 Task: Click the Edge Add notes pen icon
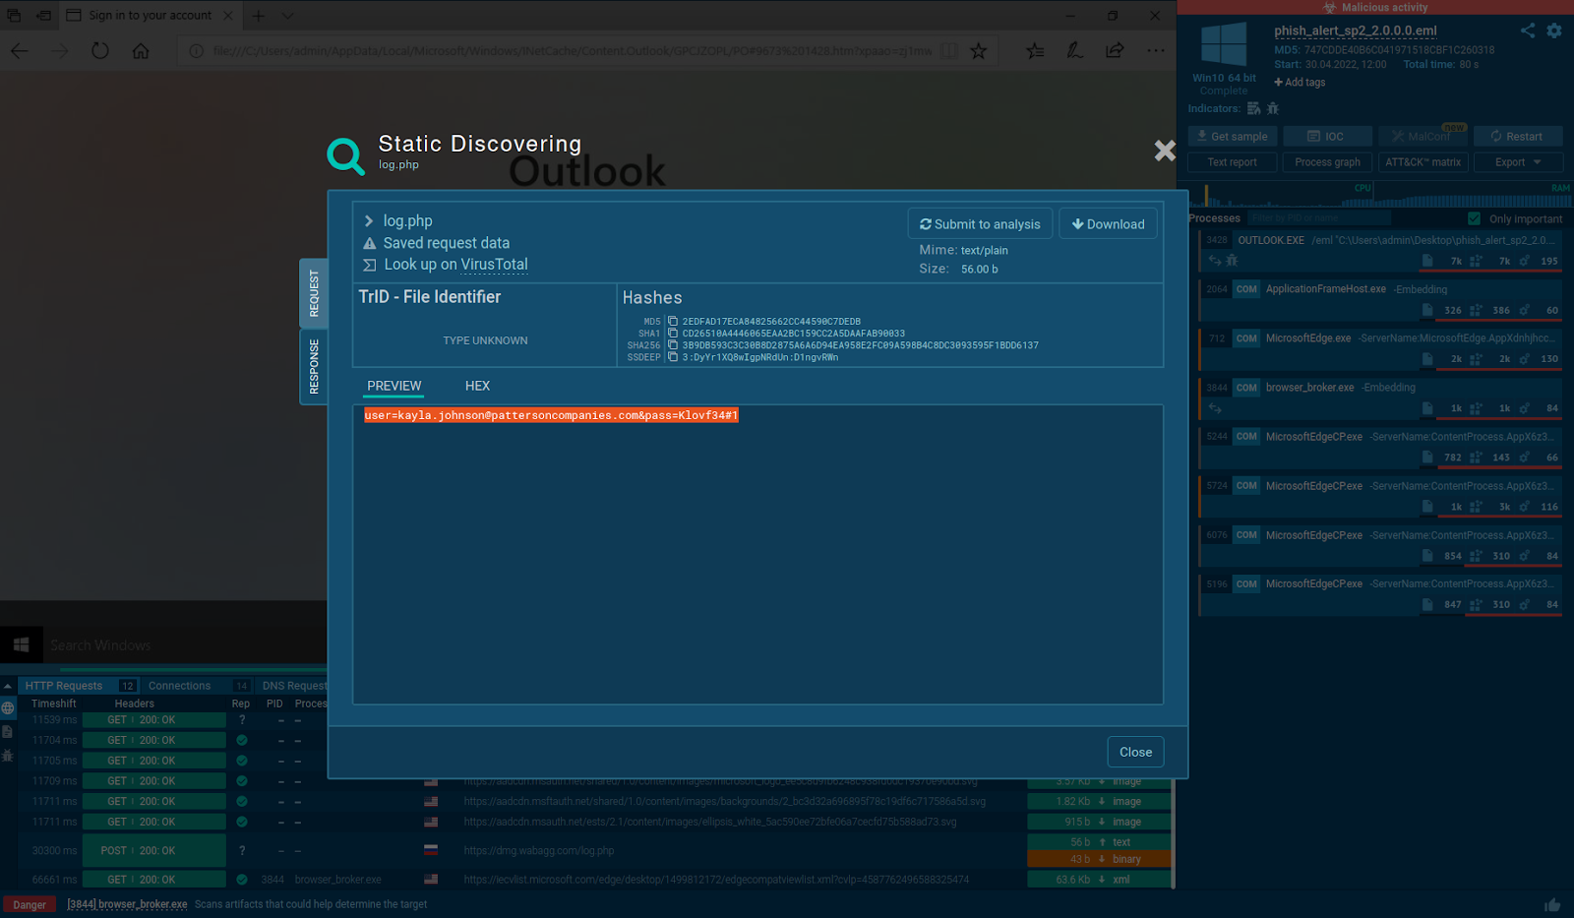pyautogui.click(x=1074, y=50)
